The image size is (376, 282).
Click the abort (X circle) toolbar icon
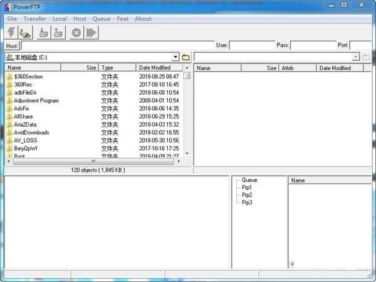click(x=76, y=33)
